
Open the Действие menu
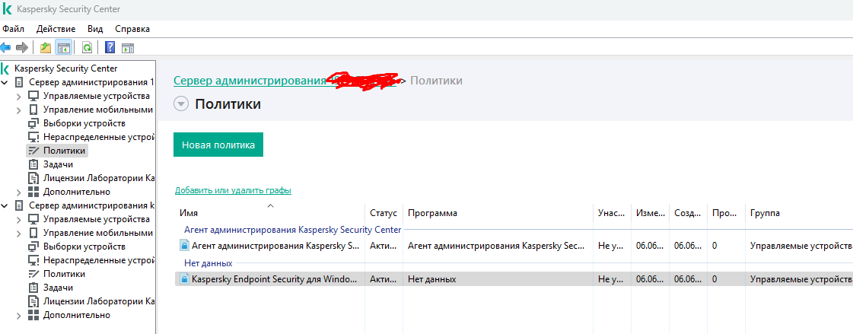coord(56,29)
